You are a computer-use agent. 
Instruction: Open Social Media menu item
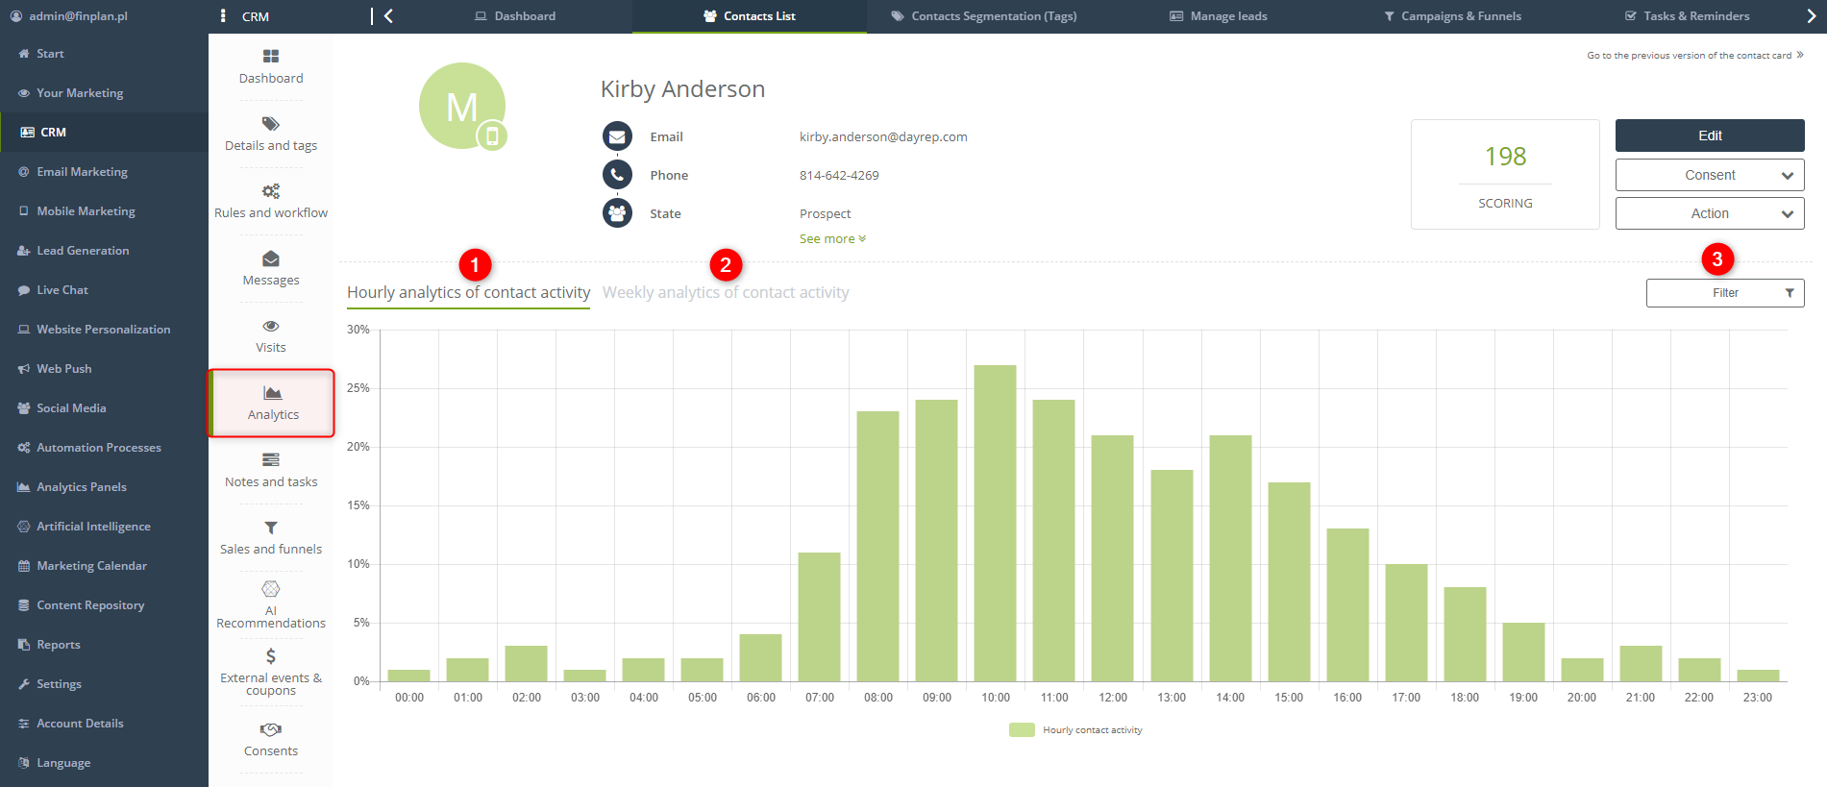tap(104, 408)
